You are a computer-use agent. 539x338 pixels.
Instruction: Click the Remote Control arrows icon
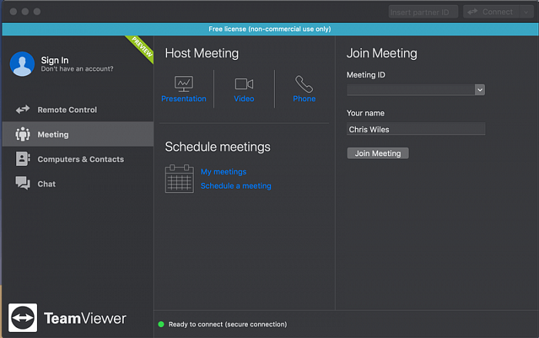click(23, 110)
